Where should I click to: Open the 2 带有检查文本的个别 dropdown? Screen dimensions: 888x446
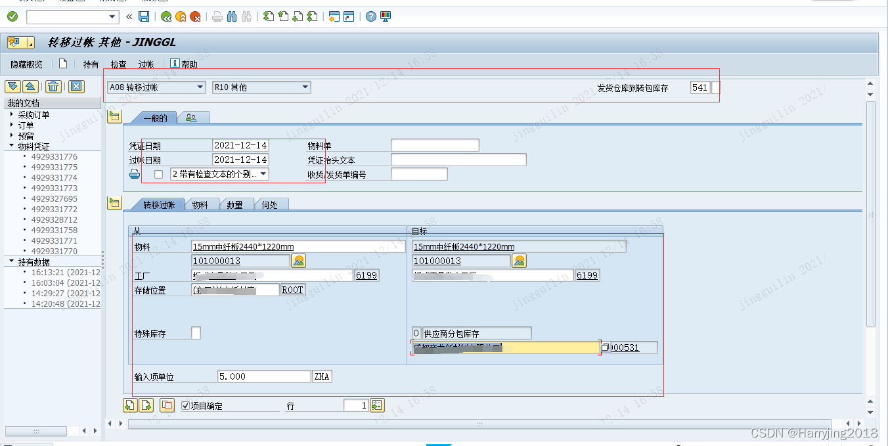click(x=263, y=174)
